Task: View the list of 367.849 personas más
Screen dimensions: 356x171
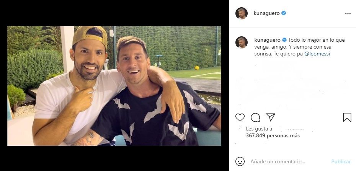Action: point(273,136)
